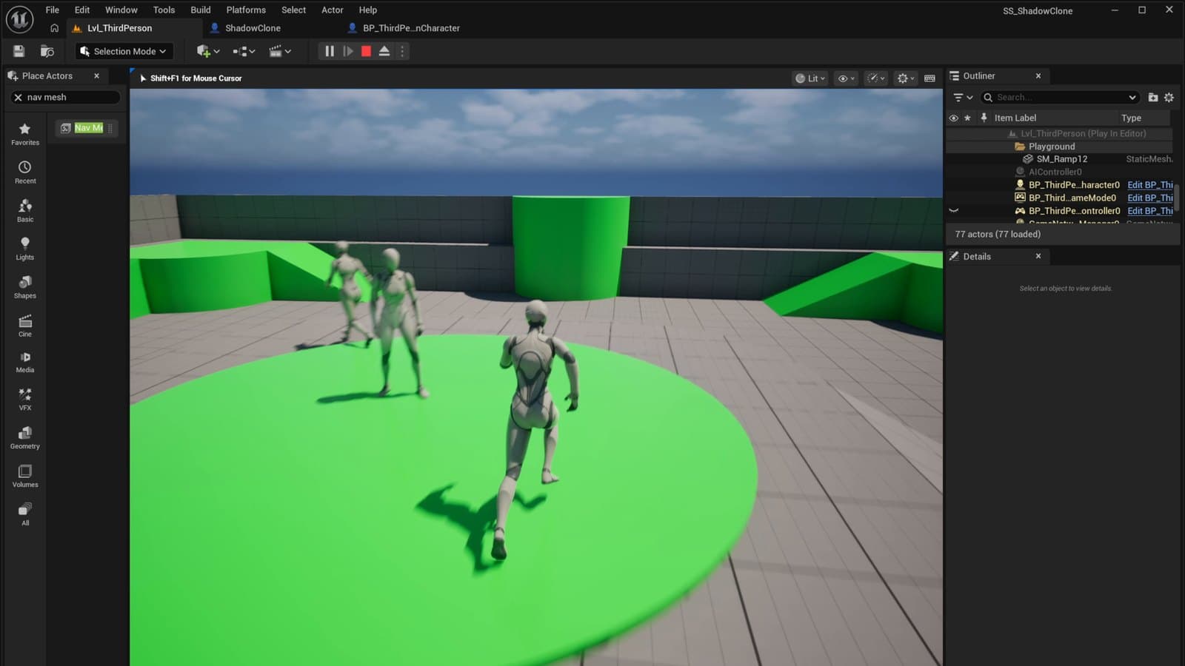Select the Volumes category

(24, 477)
